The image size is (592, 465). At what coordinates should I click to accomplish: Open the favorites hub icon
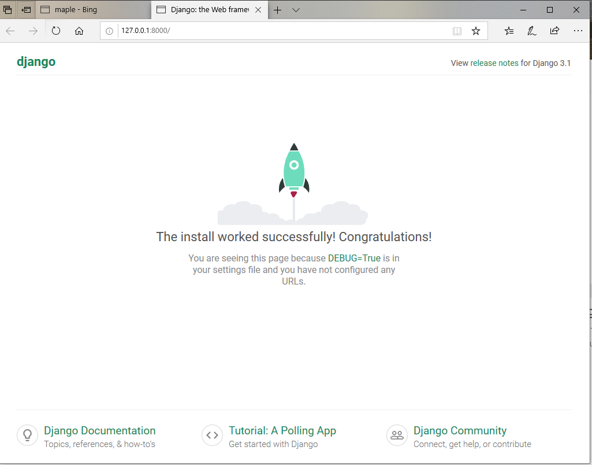[x=509, y=31]
